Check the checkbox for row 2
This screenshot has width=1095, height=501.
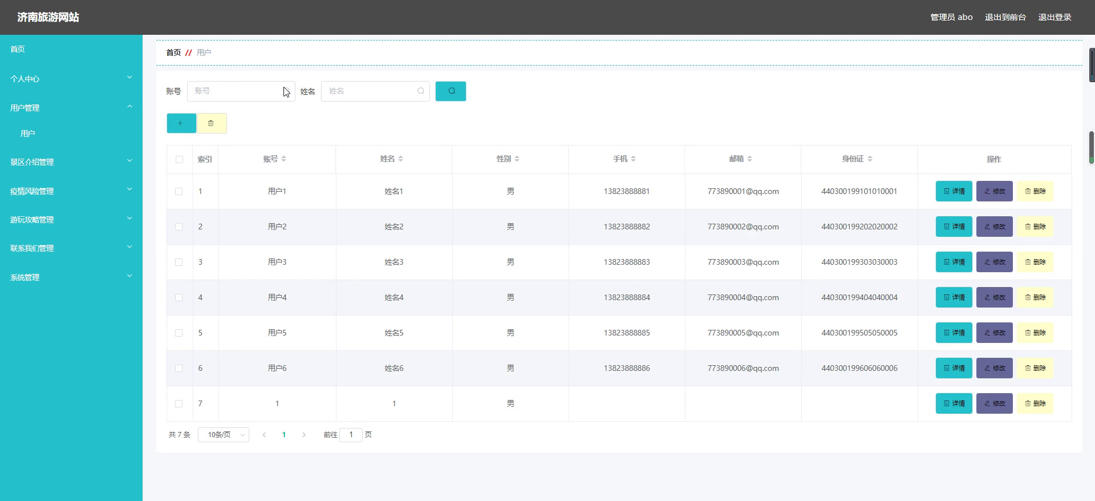179,227
